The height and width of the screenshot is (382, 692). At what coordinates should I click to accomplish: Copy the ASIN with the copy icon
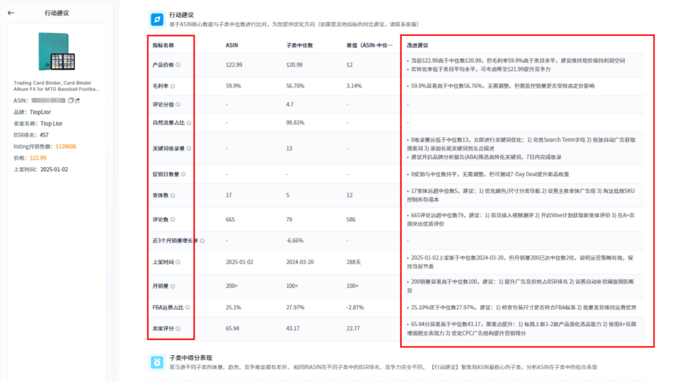[x=70, y=101]
